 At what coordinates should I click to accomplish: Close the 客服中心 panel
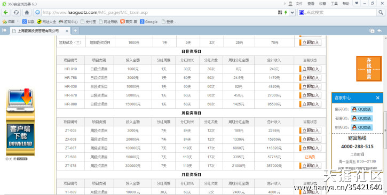377,98
